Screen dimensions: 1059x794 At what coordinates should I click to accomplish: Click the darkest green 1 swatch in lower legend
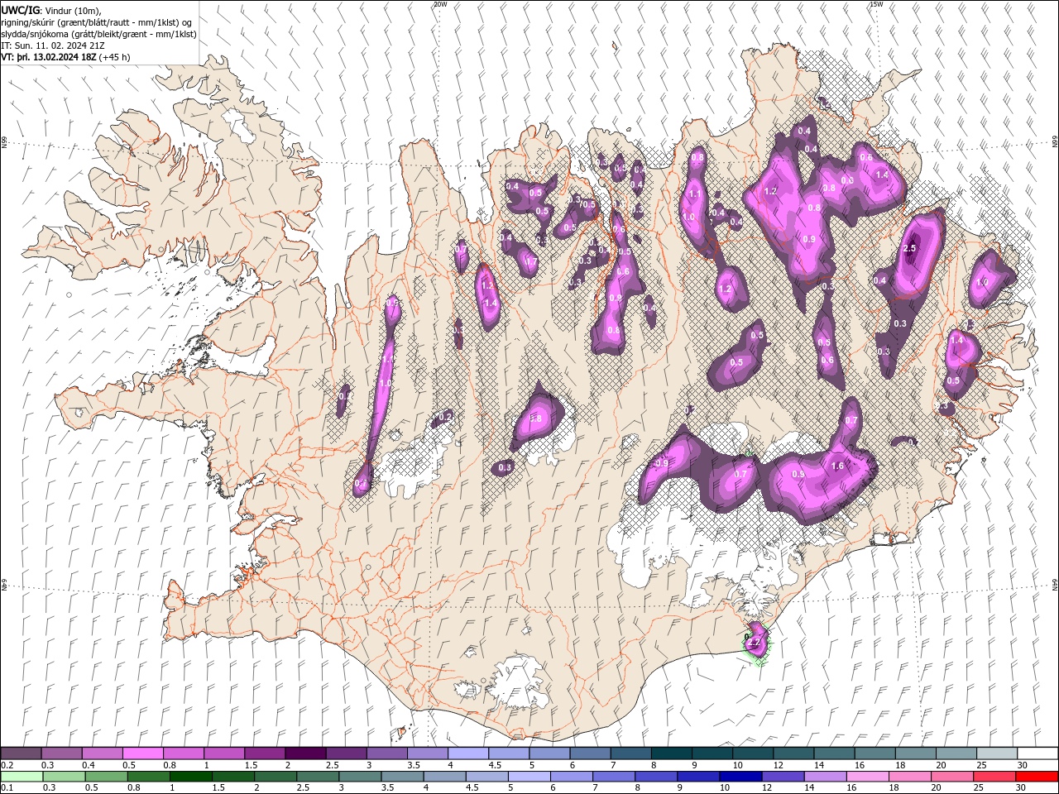[190, 777]
